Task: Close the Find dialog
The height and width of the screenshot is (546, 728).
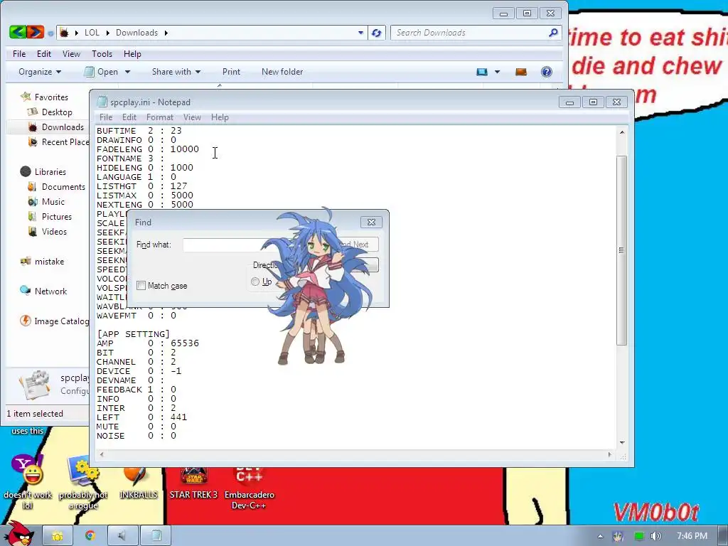Action: point(371,223)
